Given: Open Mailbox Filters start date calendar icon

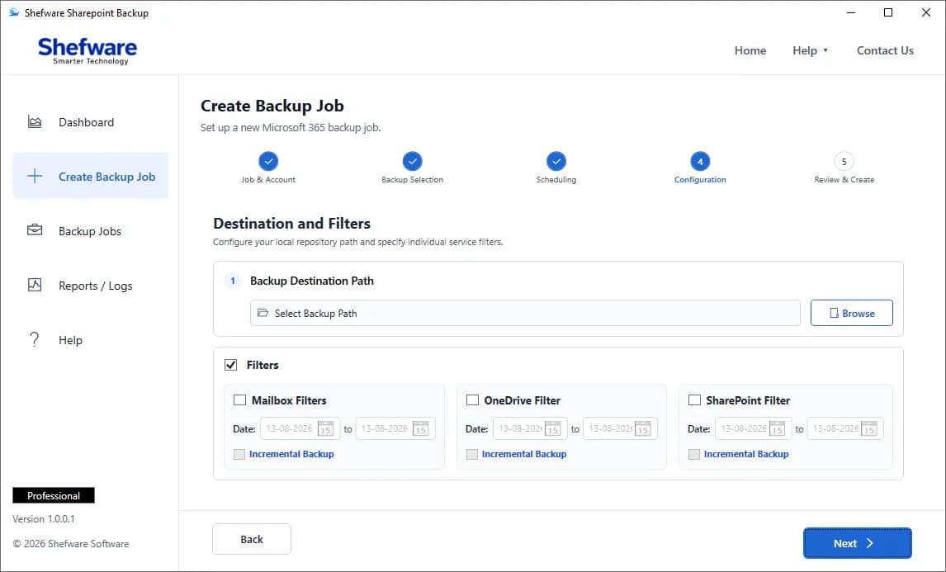Looking at the screenshot, I should [x=326, y=428].
